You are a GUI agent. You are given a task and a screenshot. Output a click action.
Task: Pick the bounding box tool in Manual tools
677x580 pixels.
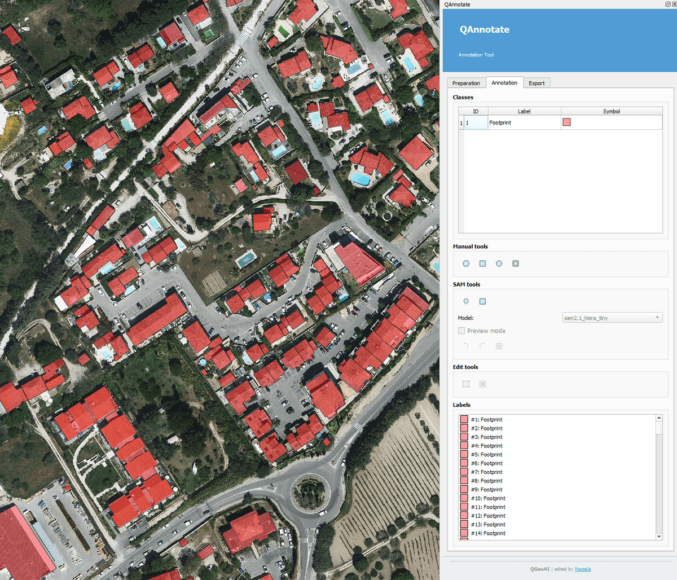click(x=515, y=263)
